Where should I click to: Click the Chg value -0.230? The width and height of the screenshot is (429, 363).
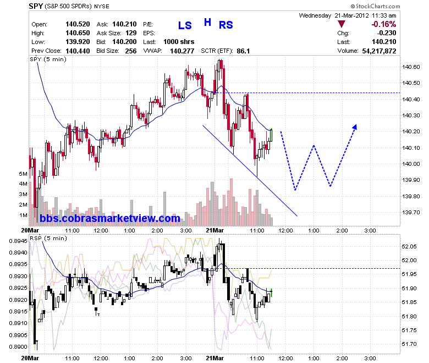(x=386, y=33)
